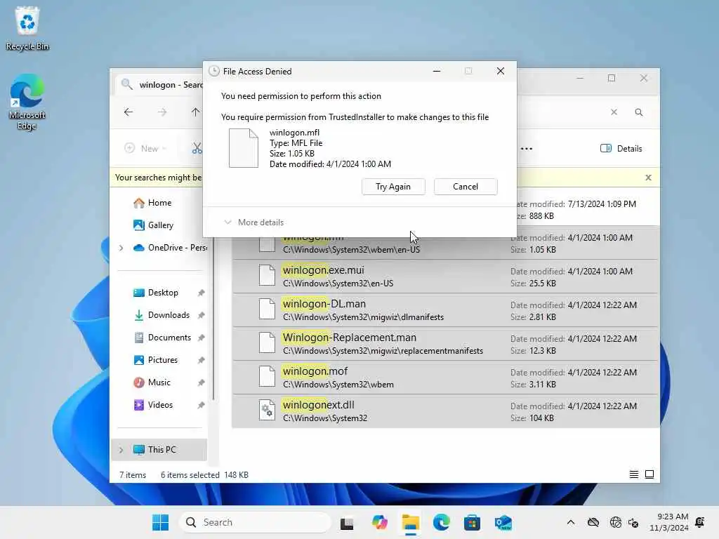Click the winlogonext.dll gear file icon
This screenshot has width=719, height=539.
pos(267,410)
